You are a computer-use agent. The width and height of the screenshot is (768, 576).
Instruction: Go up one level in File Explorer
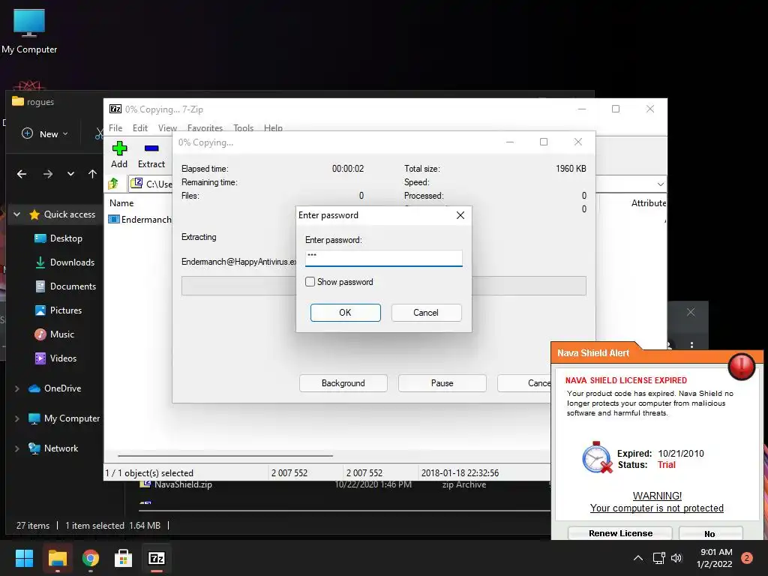pos(92,174)
